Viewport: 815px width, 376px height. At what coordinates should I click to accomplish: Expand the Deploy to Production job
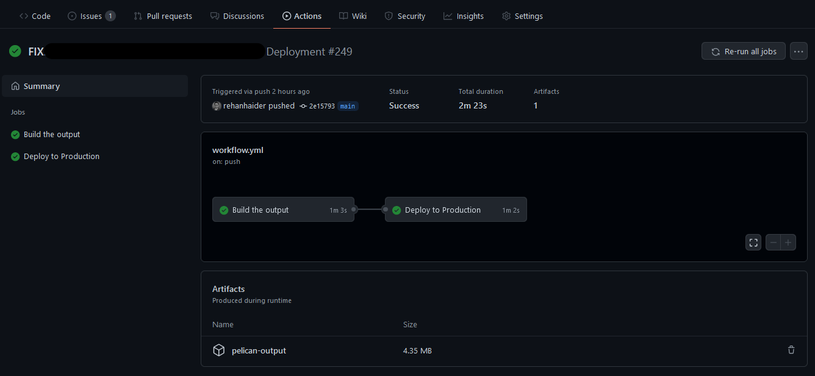(60, 156)
